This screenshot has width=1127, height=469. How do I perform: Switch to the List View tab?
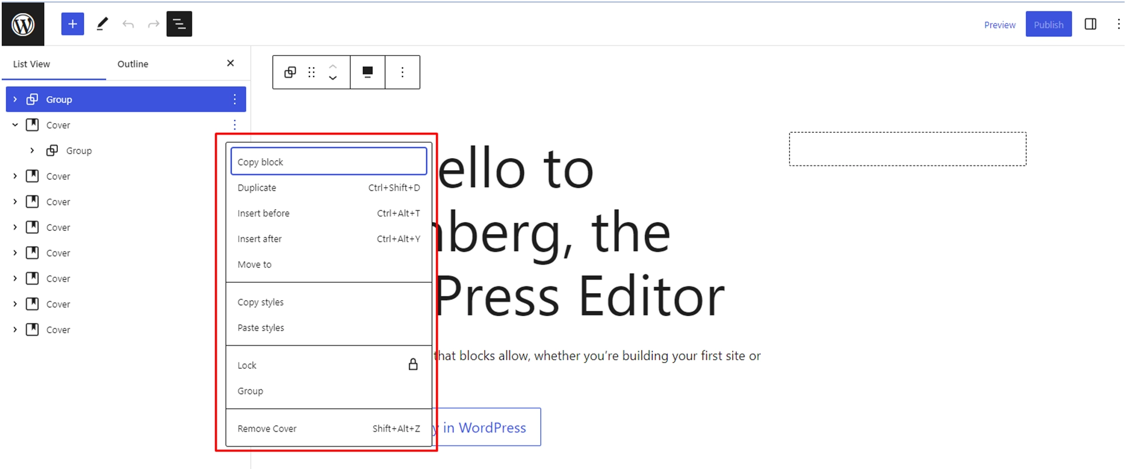[32, 64]
